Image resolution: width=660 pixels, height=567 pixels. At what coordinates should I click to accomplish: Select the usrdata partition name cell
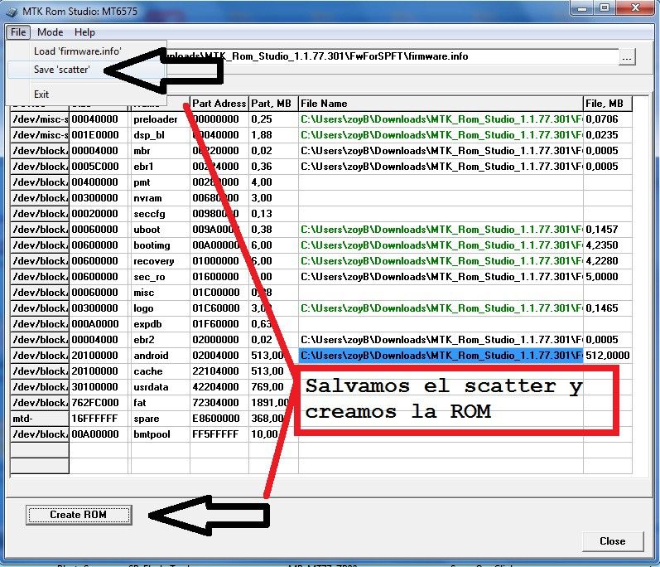coord(160,387)
